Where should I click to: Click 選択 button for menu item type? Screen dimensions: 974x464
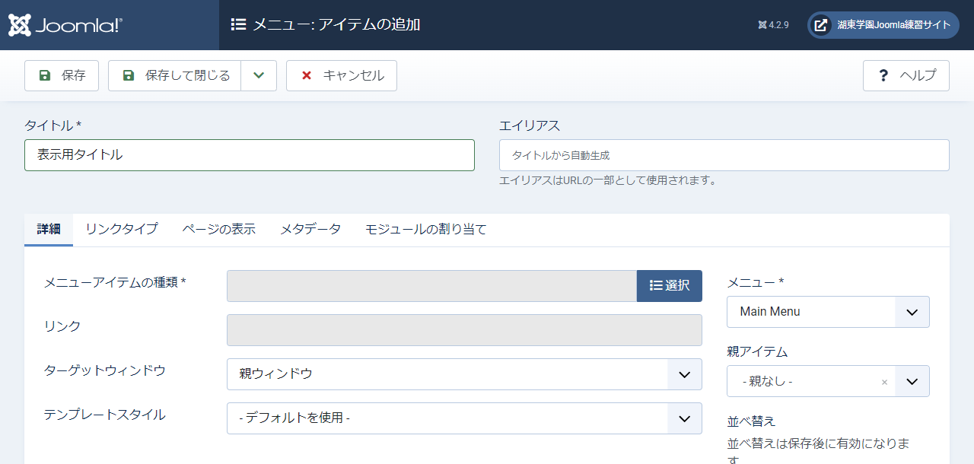[x=669, y=286]
